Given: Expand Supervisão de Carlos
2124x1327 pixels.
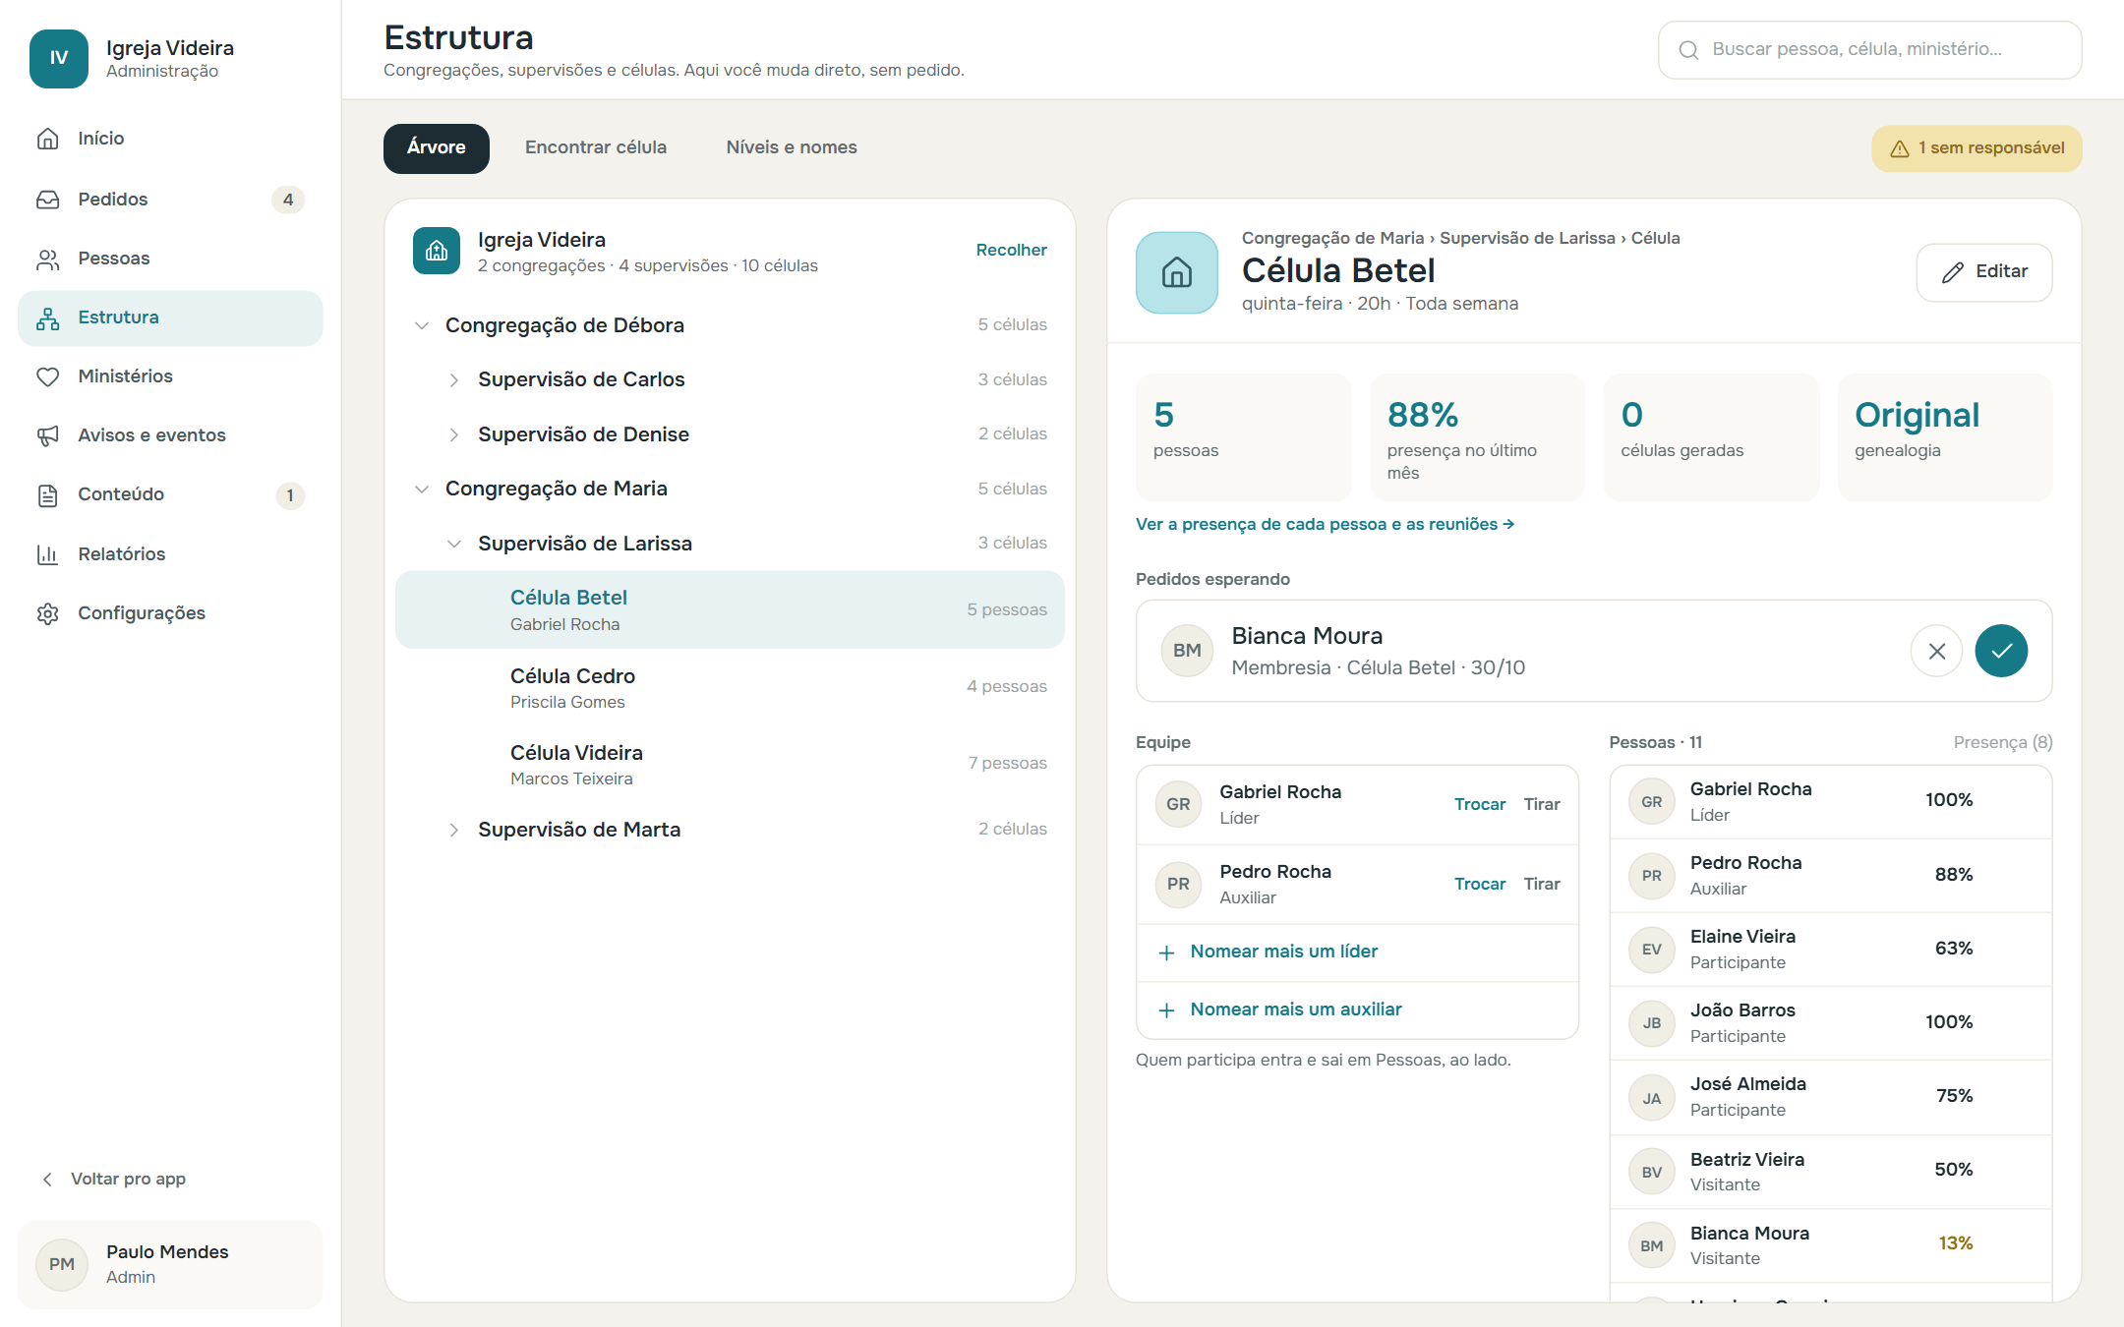Looking at the screenshot, I should click(x=454, y=380).
